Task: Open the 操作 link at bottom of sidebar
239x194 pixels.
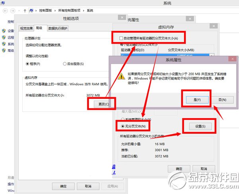Action: point(11,184)
